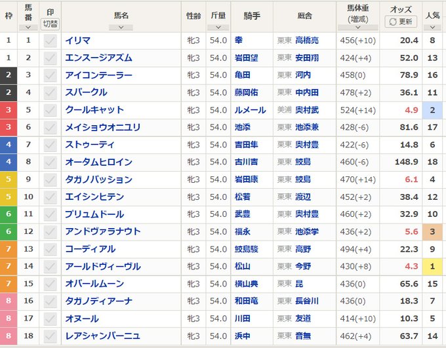Check the mark box for アイコンテーラー
Screen dimensions: 446x348
coord(50,75)
